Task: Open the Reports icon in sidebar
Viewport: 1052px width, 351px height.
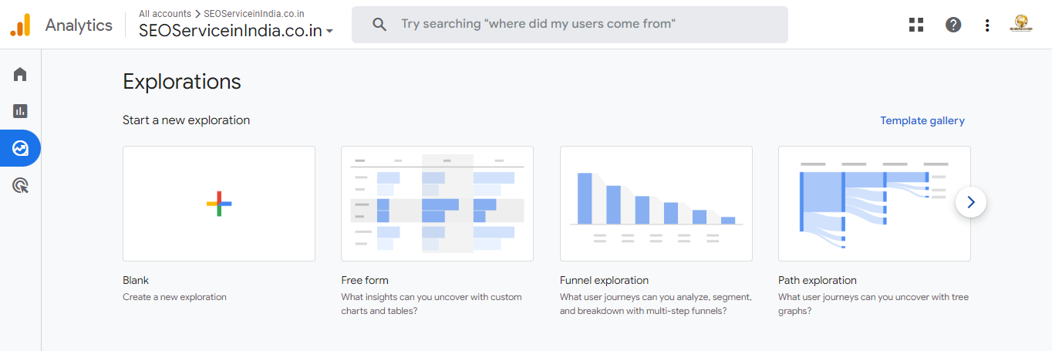Action: tap(20, 111)
